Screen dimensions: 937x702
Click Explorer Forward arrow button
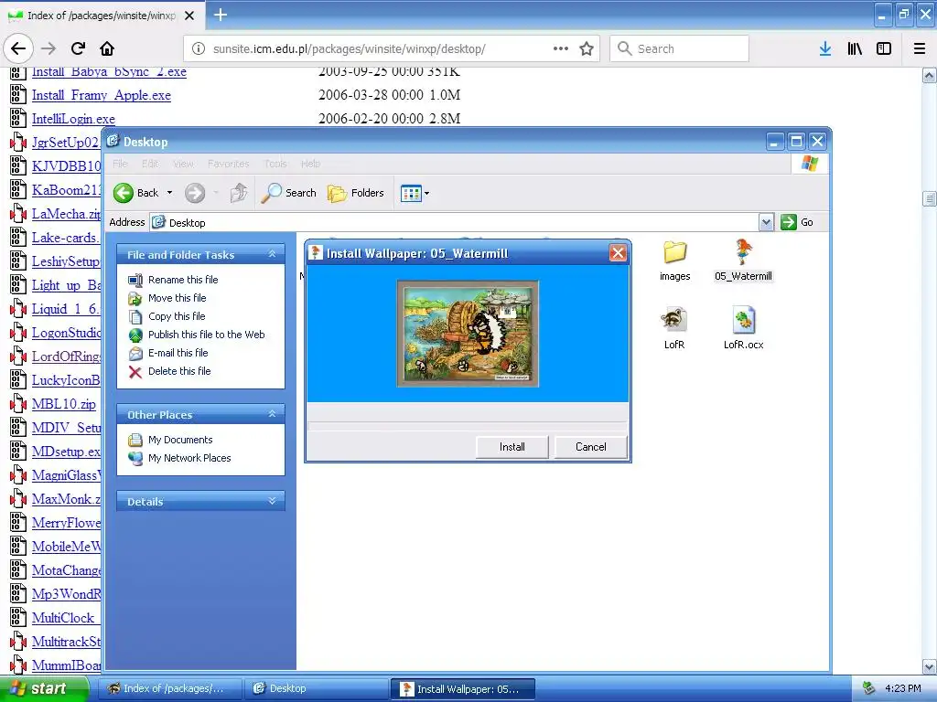pos(195,193)
